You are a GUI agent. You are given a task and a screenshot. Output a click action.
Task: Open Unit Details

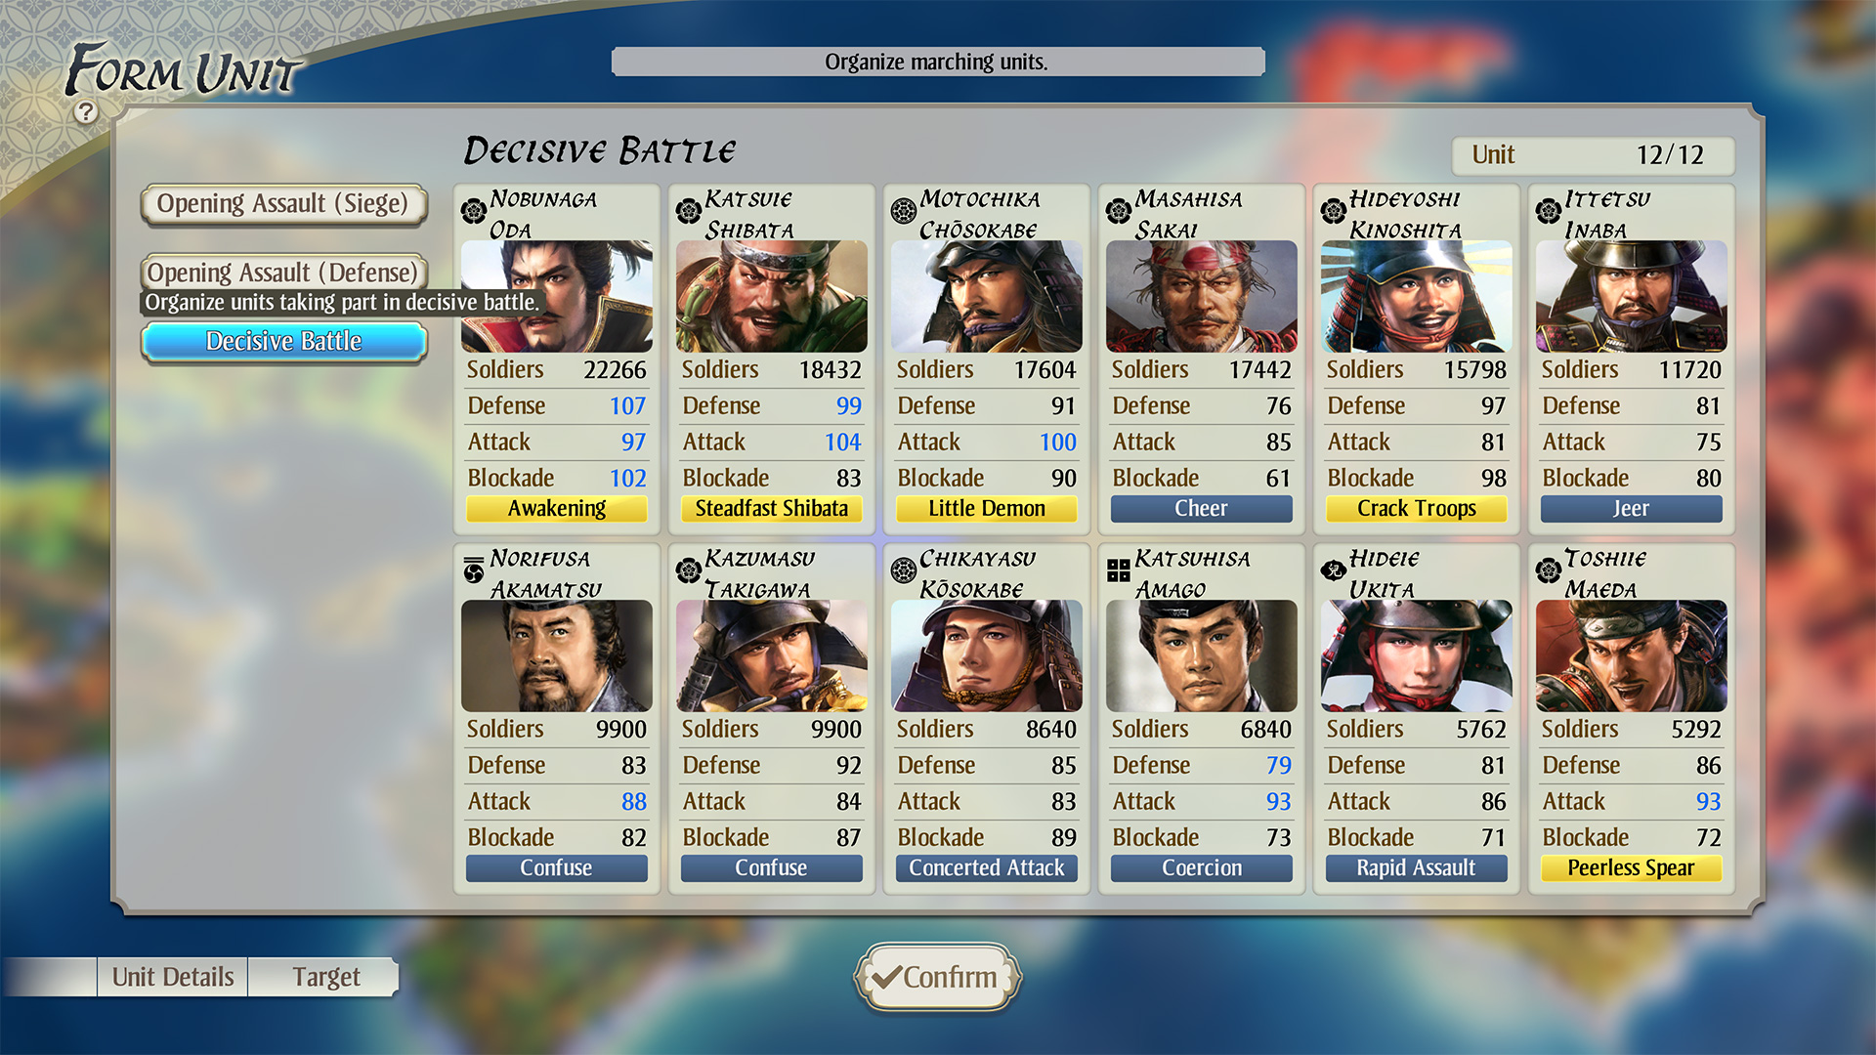(173, 977)
